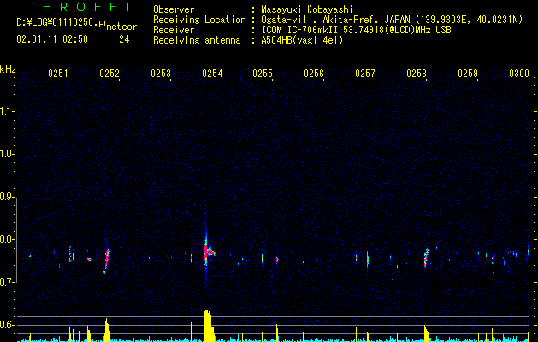
Task: Click the 1.0 kHz axis label
Action: point(7,154)
